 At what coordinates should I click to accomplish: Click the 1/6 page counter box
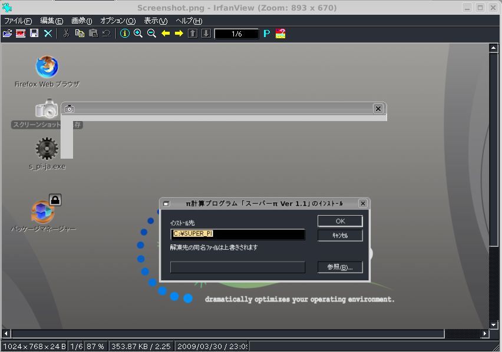coord(237,33)
